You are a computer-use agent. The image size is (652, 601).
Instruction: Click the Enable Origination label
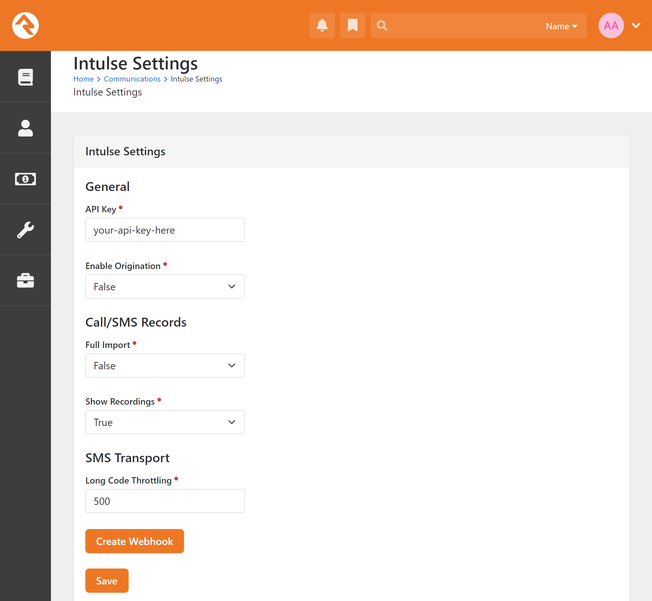[x=123, y=266]
